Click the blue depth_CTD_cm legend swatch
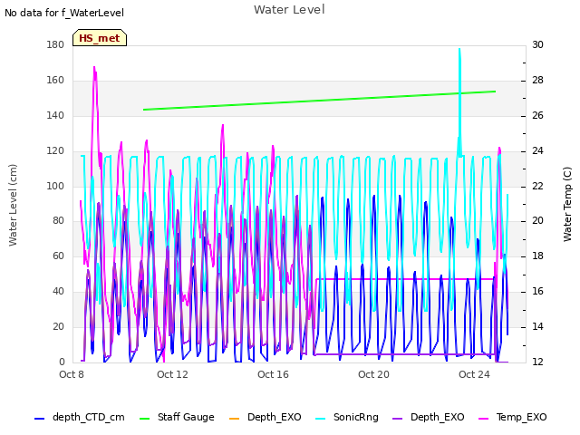This screenshot has width=580, height=435. tap(39, 419)
